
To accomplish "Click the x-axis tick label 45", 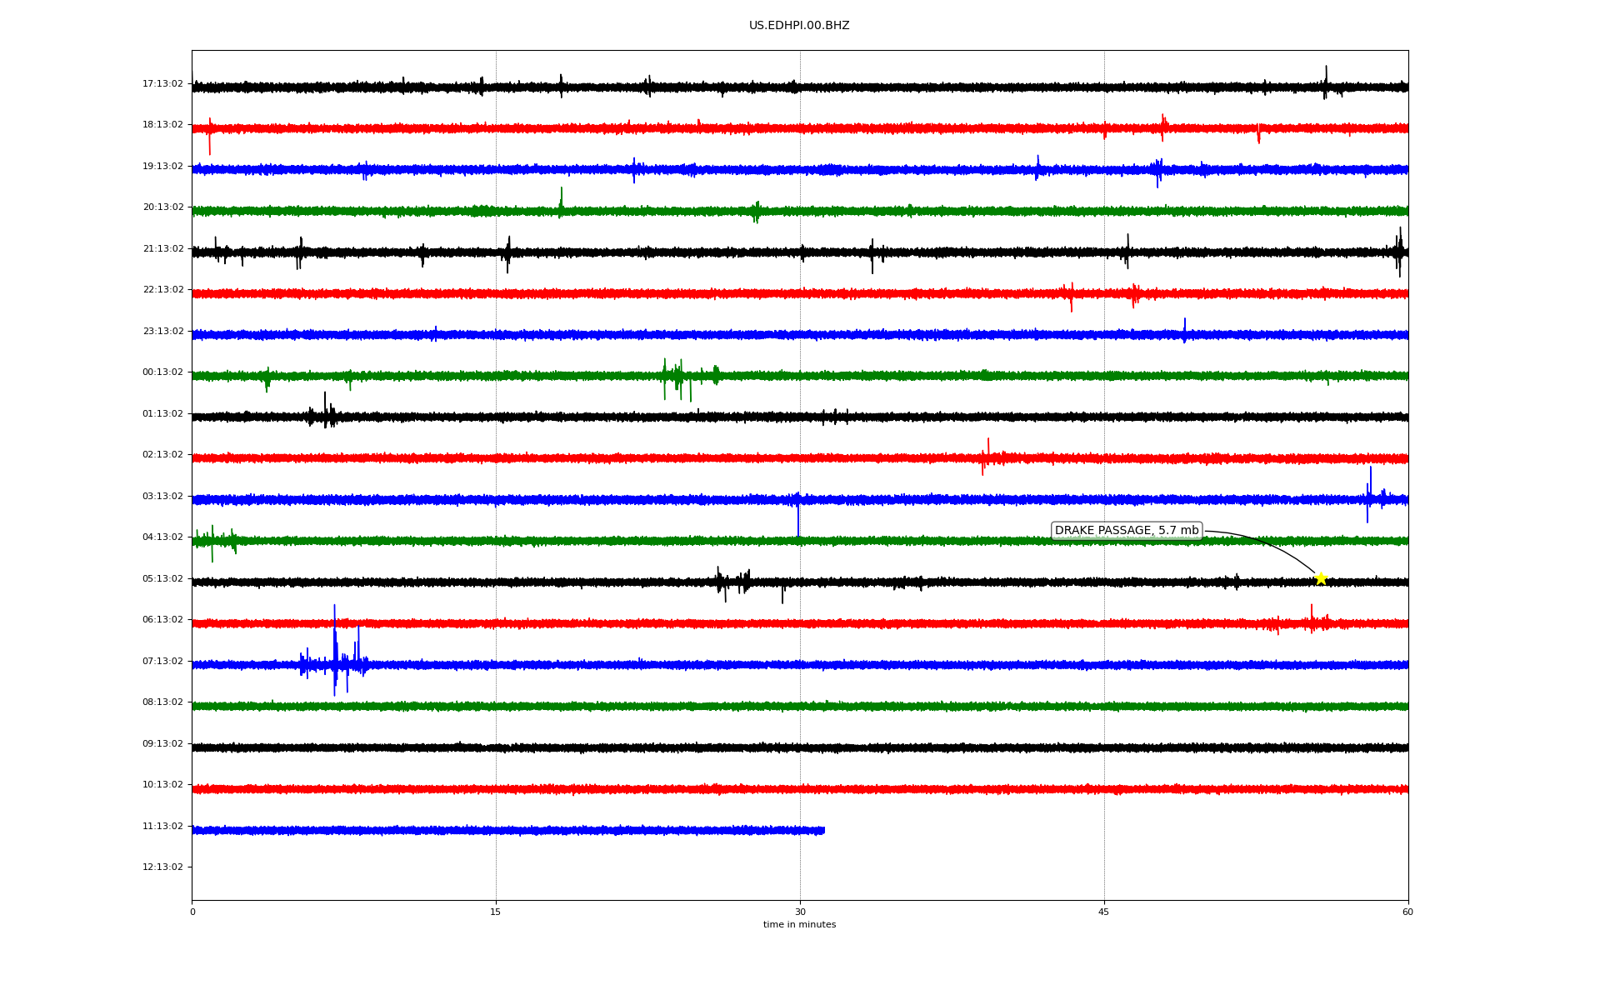I will click(1104, 912).
